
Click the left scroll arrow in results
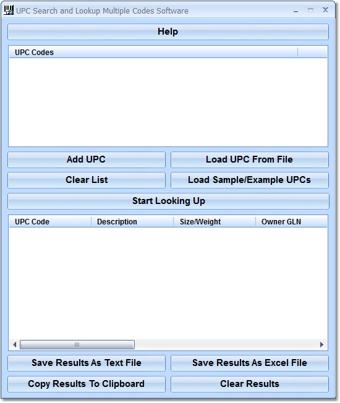click(x=14, y=345)
